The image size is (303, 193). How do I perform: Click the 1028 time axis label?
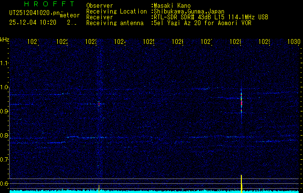click(236, 42)
